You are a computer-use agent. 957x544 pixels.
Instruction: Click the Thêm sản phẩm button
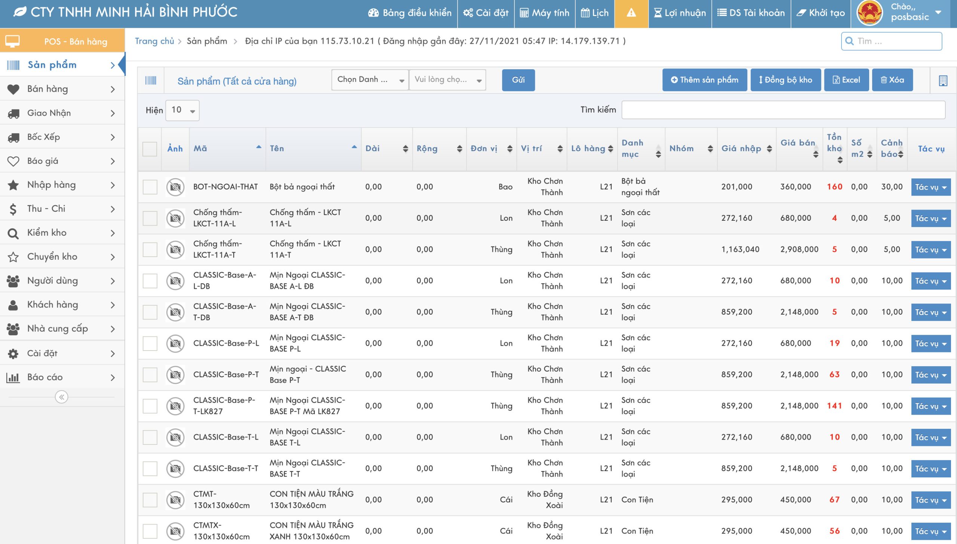[x=704, y=80]
